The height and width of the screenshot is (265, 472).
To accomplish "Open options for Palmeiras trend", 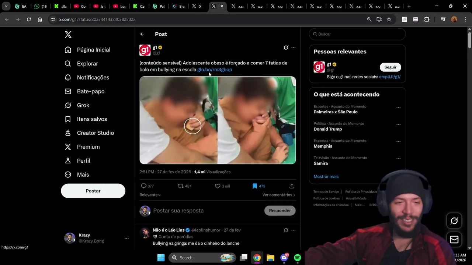I will click(x=398, y=107).
